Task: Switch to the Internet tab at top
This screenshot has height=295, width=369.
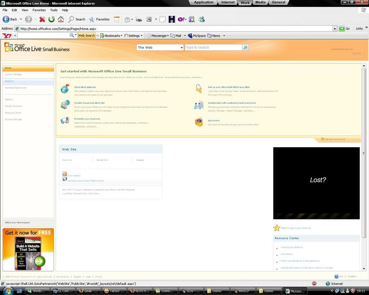Action: [228, 3]
